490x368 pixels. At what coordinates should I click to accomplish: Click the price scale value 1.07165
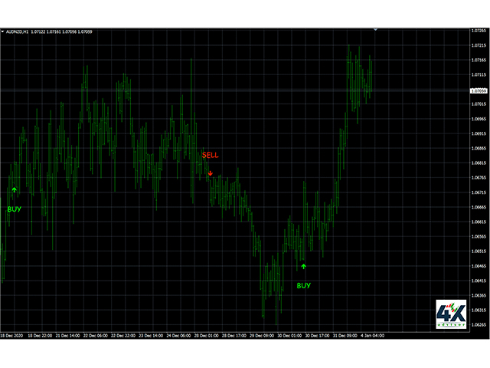pyautogui.click(x=479, y=60)
